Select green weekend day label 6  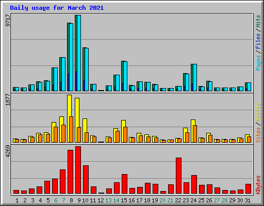pos(56,200)
